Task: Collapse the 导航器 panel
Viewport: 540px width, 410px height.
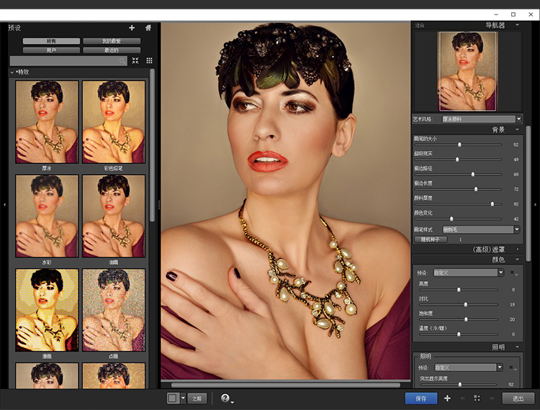Action: click(517, 25)
